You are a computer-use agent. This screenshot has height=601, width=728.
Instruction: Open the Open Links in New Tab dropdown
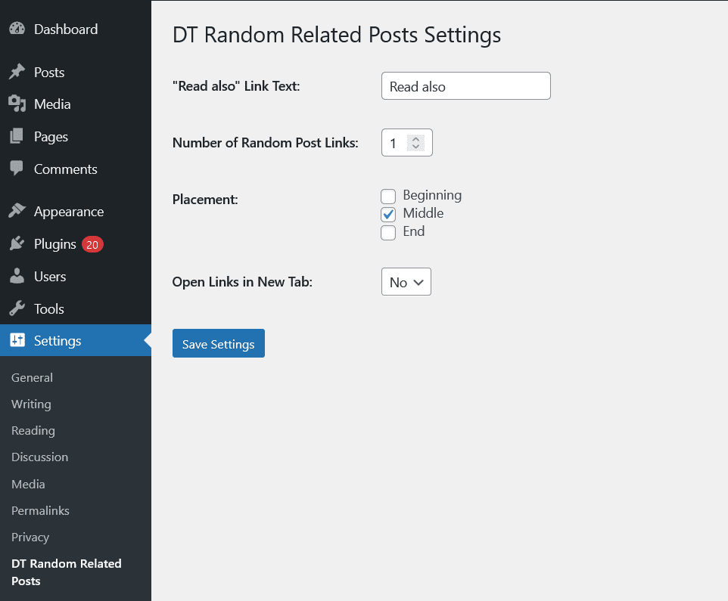(x=406, y=282)
